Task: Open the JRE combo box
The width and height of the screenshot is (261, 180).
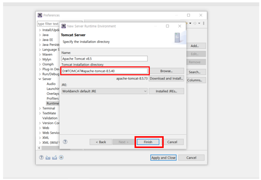Action: pyautogui.click(x=104, y=91)
